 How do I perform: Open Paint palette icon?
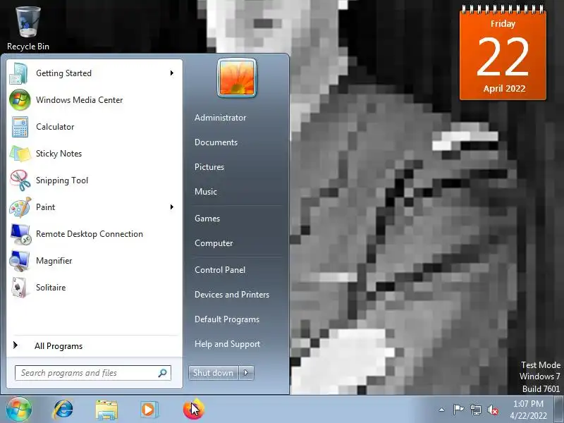click(20, 207)
